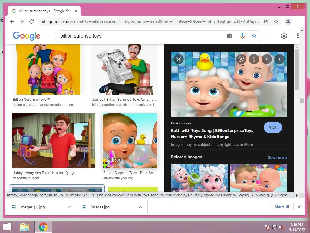Open the large bath babies preview image
This screenshot has height=233, width=310.
(x=229, y=84)
